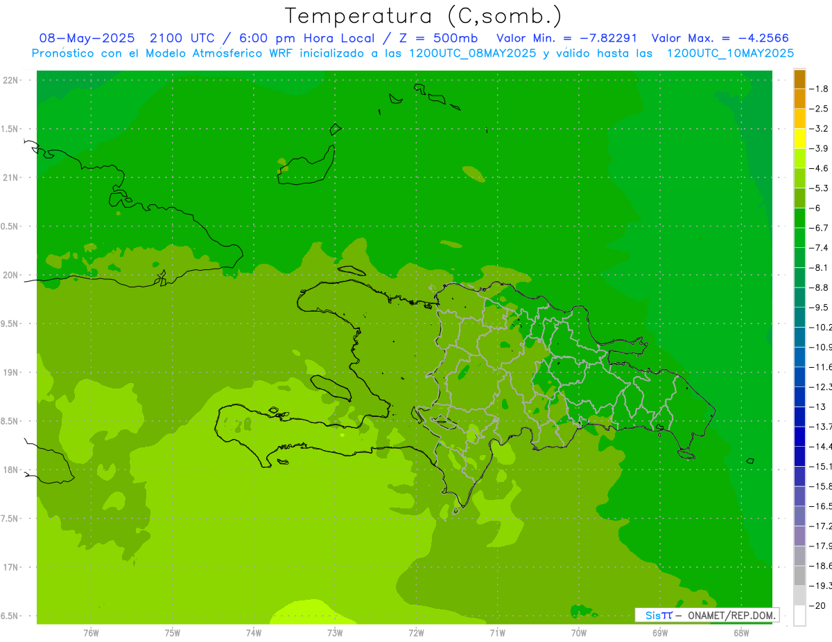
Task: Click the yellow colorbar segment between -3.2 and -3.9
Action: 799,139
